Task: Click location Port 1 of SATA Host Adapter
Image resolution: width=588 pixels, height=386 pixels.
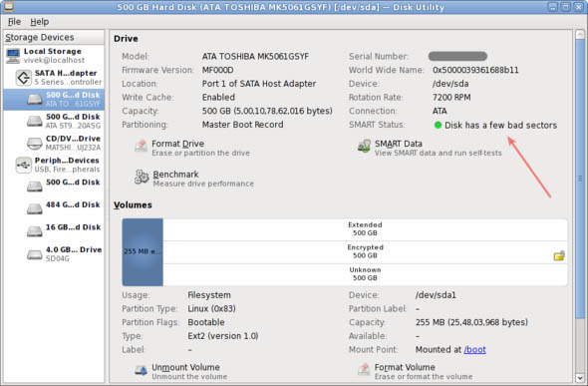Action: click(259, 84)
